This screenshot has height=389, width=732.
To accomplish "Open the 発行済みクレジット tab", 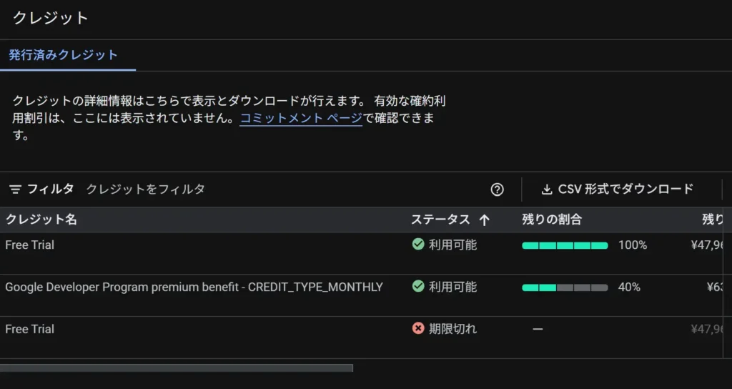I will tap(64, 55).
